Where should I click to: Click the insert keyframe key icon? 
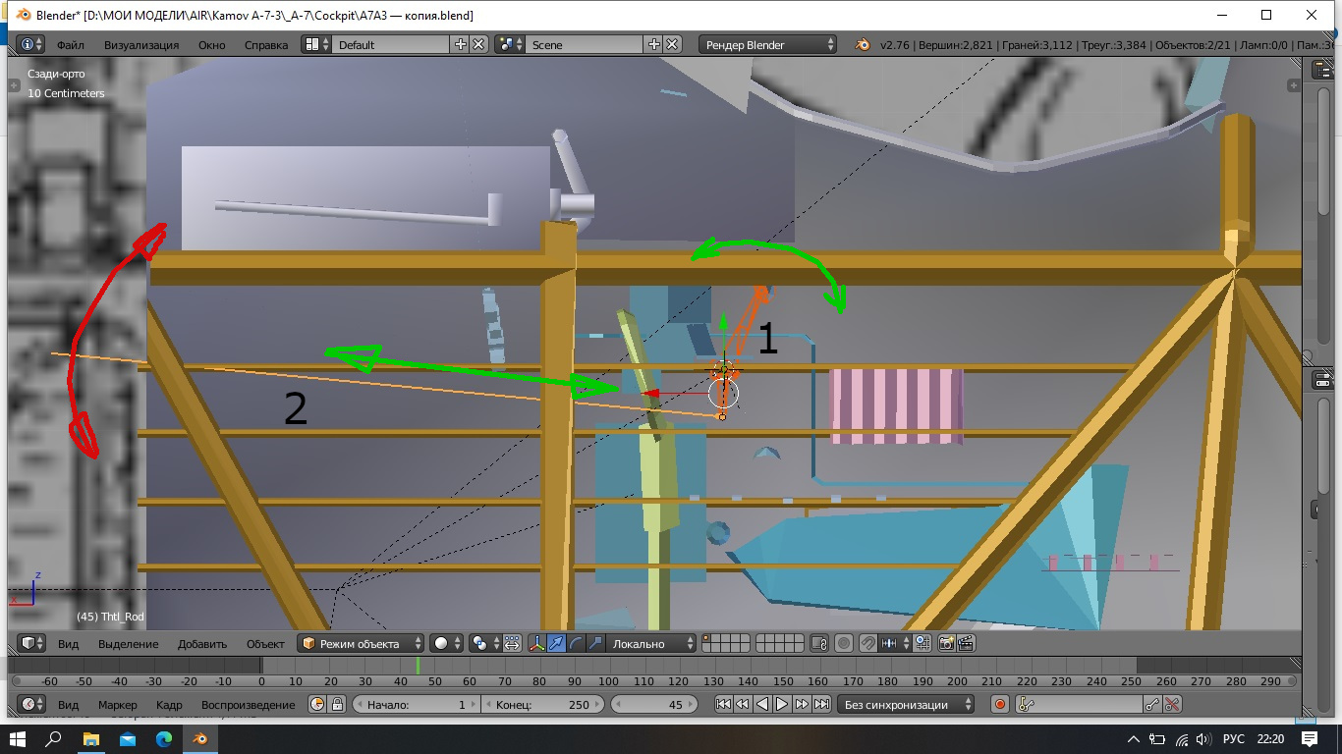(1152, 704)
